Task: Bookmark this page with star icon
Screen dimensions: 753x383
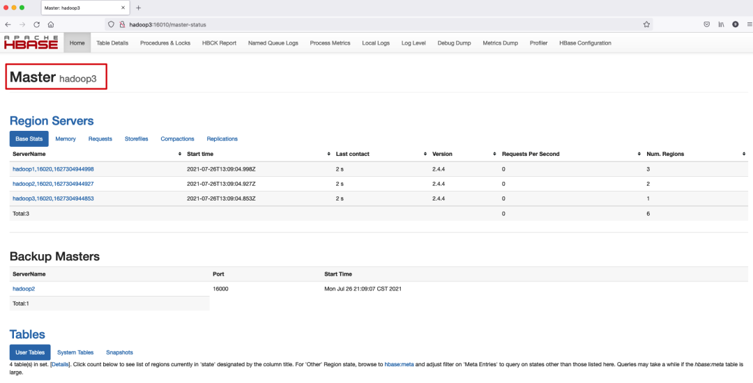Action: (x=646, y=24)
